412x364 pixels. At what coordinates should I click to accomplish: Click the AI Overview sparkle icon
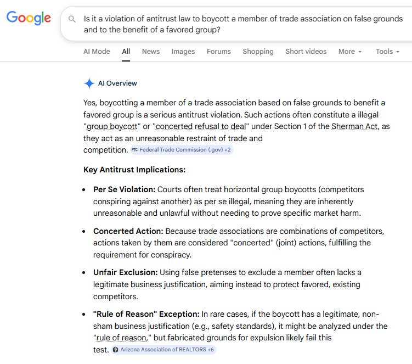coord(89,83)
